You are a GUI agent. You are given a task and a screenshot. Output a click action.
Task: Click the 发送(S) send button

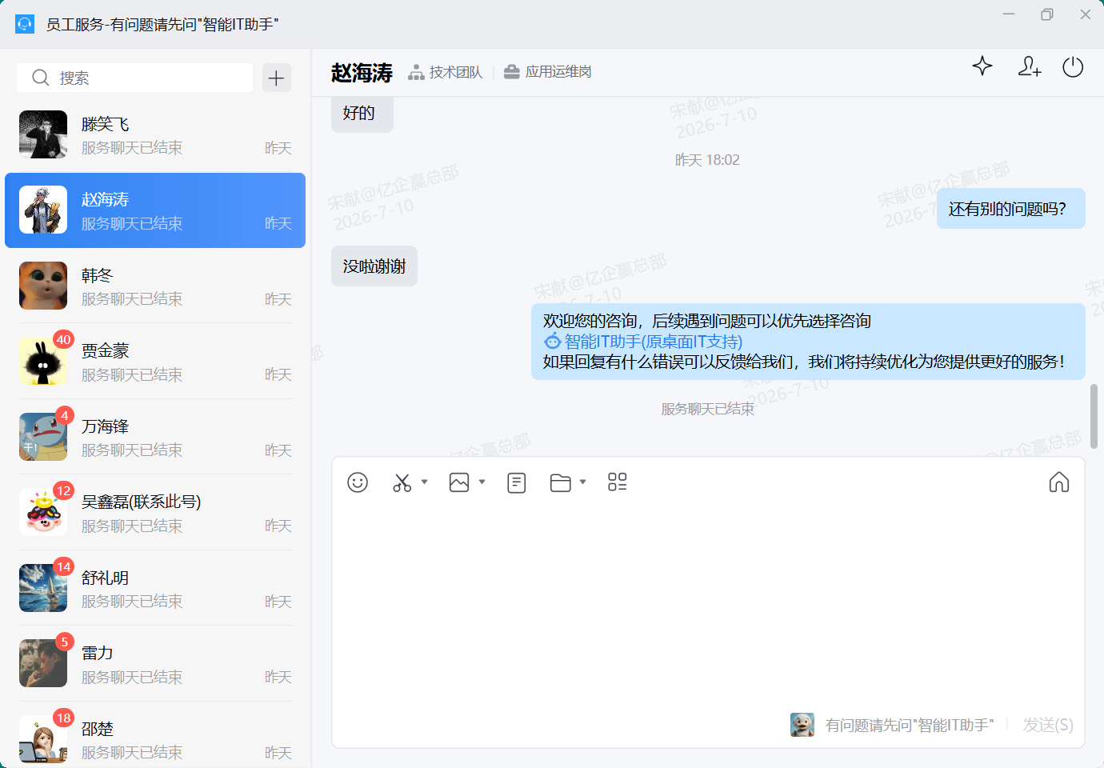click(1048, 725)
